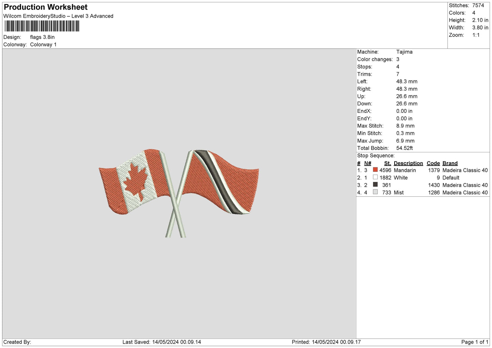Click the Width value '3.80 in'
The height and width of the screenshot is (348, 492).
[480, 28]
